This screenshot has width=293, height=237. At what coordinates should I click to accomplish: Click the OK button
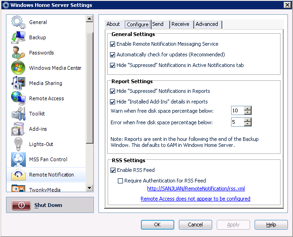158,225
